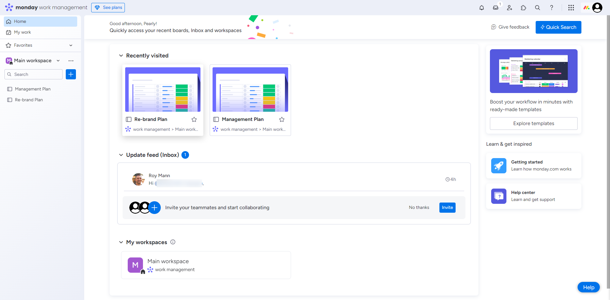Favorite the Management Plan board star
Screen dimensions: 610x300
282,119
